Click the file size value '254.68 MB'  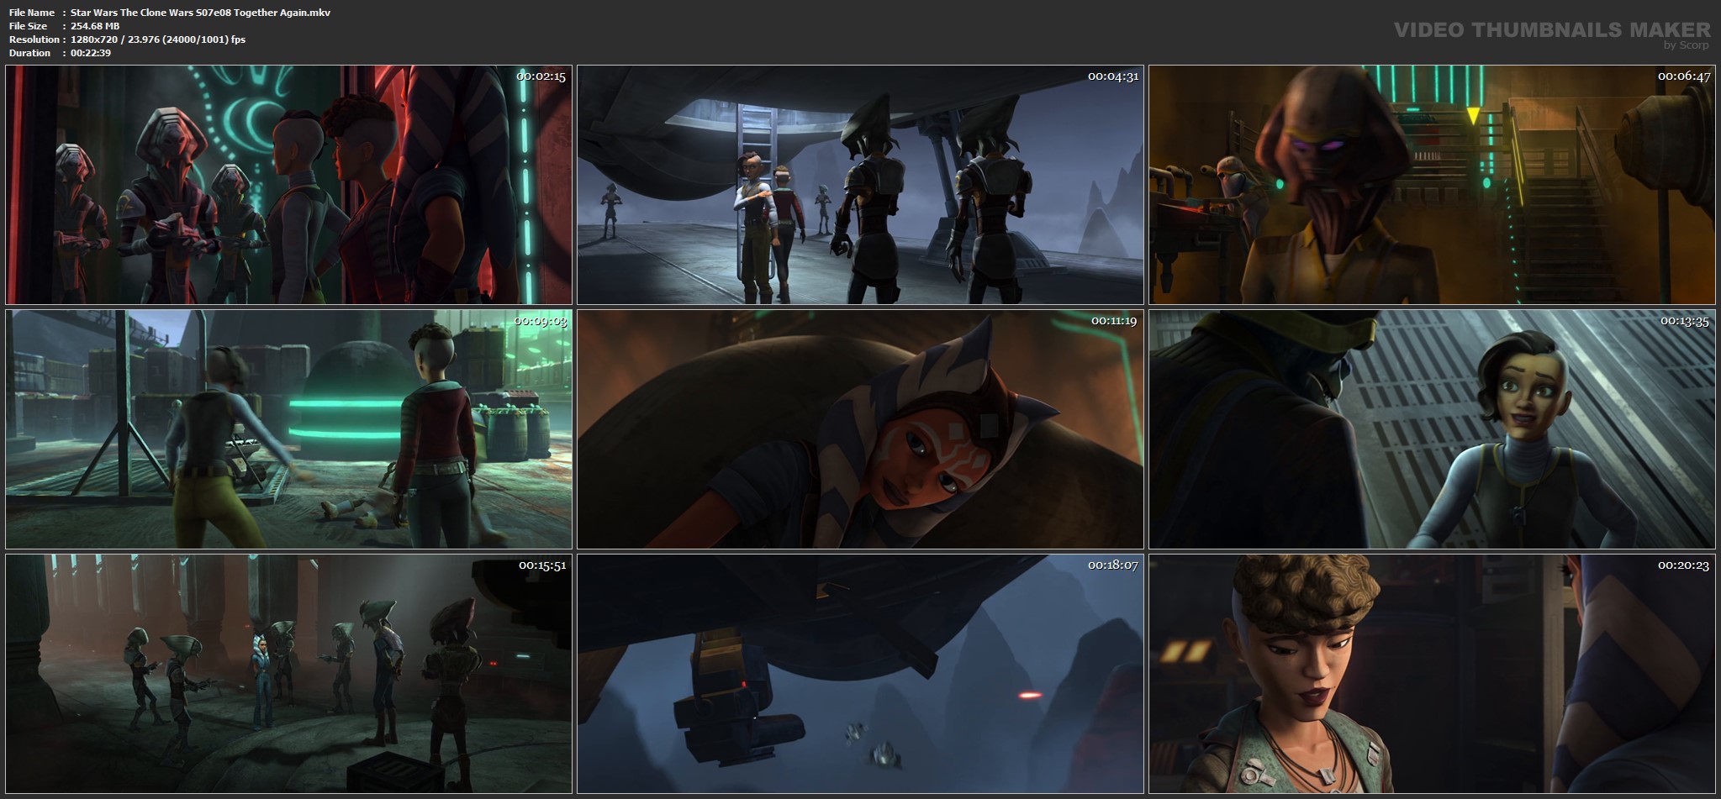pos(95,26)
